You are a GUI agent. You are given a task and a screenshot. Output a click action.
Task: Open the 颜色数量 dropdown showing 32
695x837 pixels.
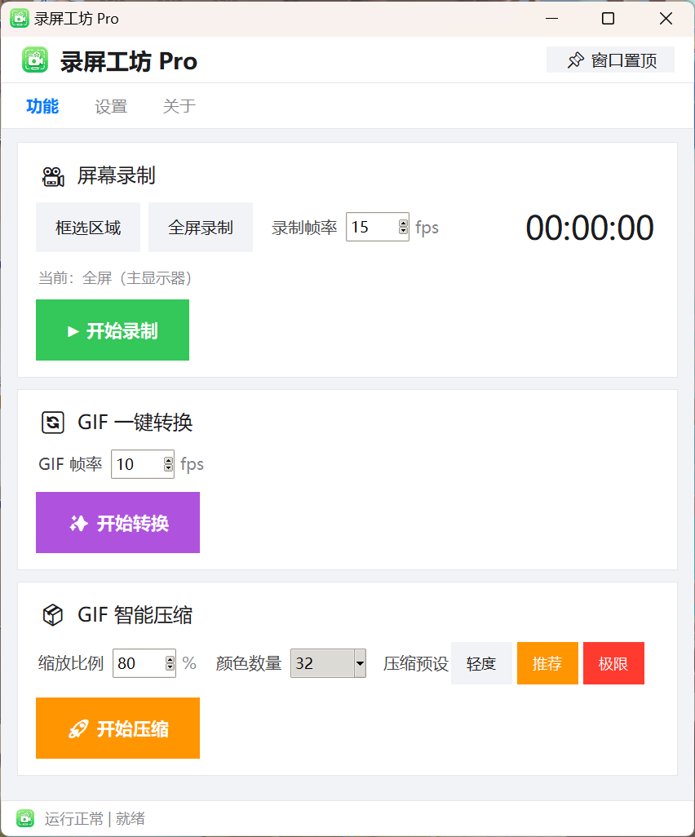[x=328, y=663]
